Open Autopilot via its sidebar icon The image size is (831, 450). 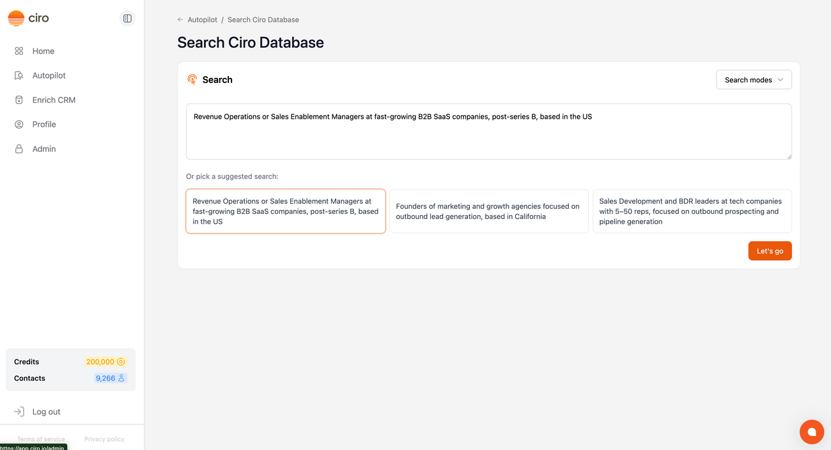tap(19, 75)
